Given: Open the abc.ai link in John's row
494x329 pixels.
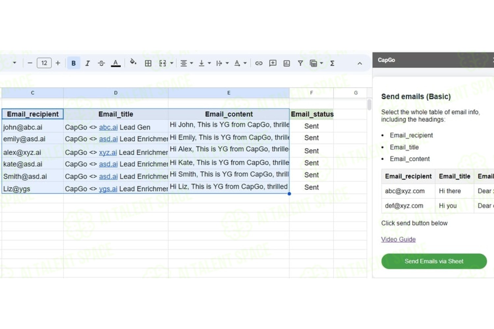Looking at the screenshot, I should [108, 127].
